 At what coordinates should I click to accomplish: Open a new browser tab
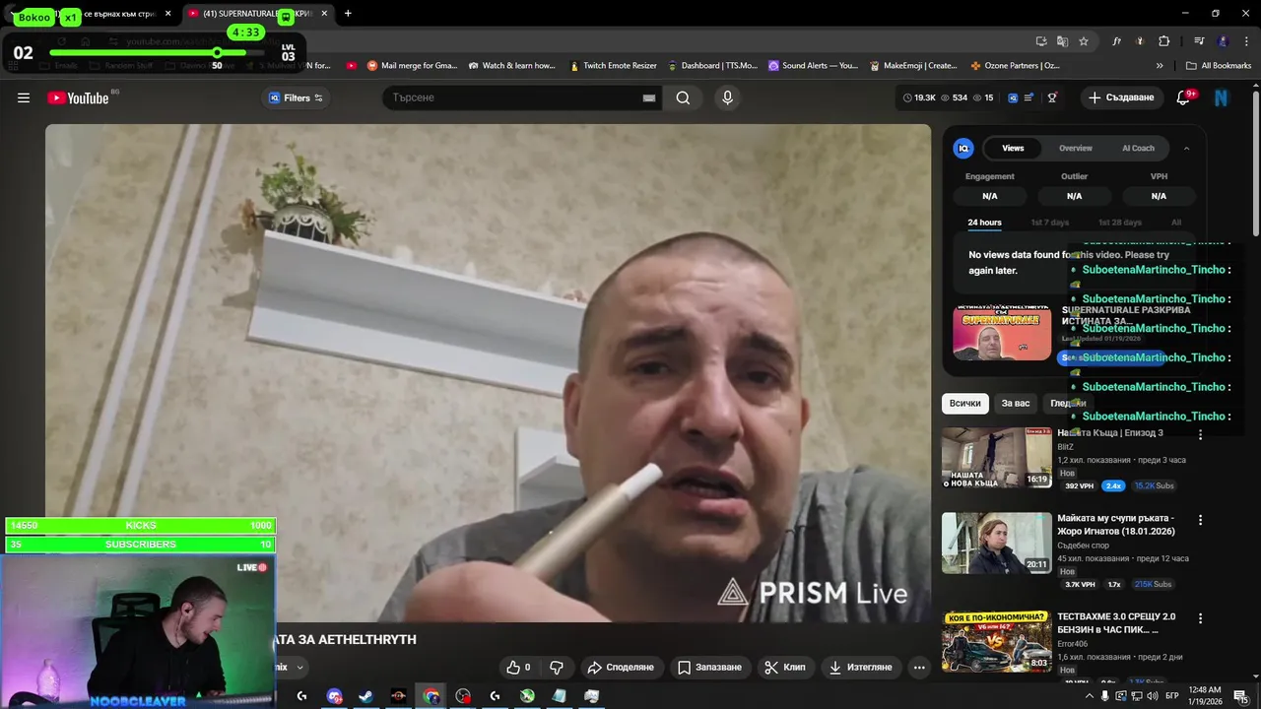(348, 14)
